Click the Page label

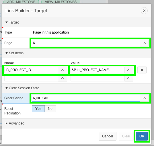[8, 43]
